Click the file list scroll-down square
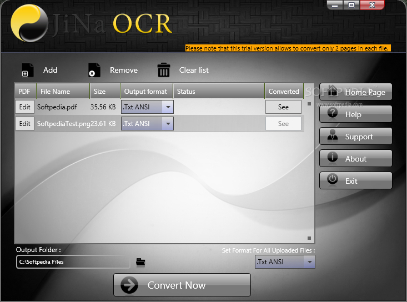This screenshot has height=302, width=407. 309,238
